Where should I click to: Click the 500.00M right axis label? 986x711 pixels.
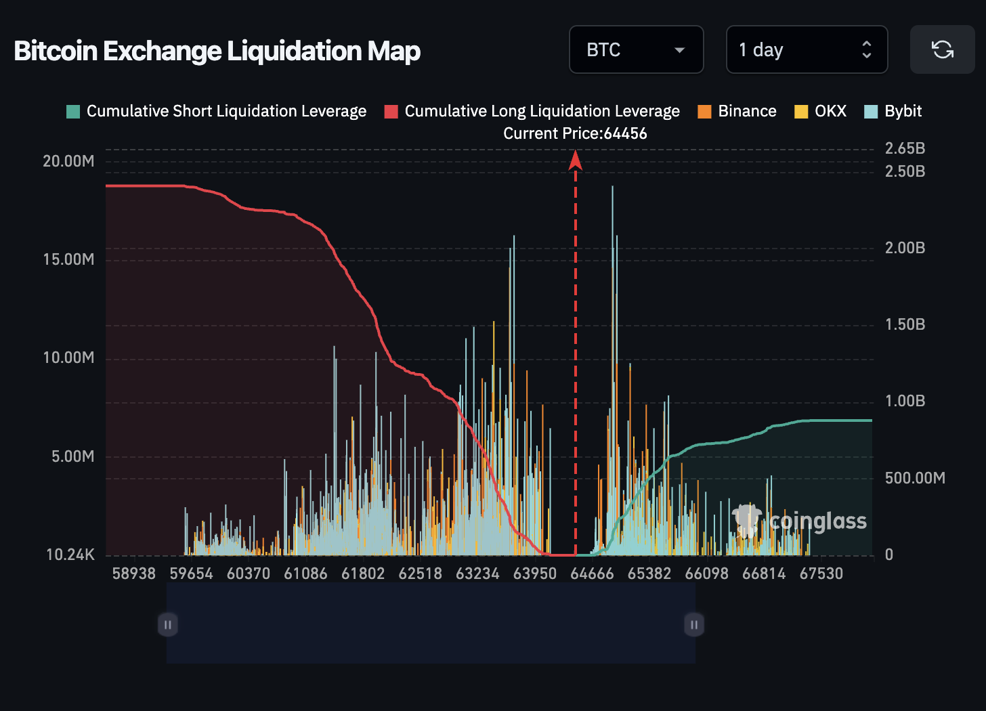point(915,478)
